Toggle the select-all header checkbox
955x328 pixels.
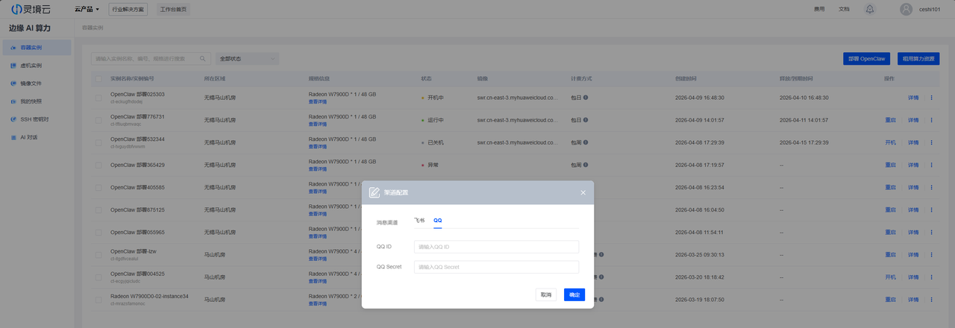pyautogui.click(x=98, y=78)
